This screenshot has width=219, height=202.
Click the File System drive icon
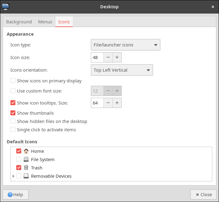[x=26, y=159]
